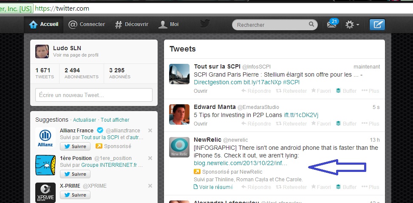Open the Connecter tab

point(86,25)
